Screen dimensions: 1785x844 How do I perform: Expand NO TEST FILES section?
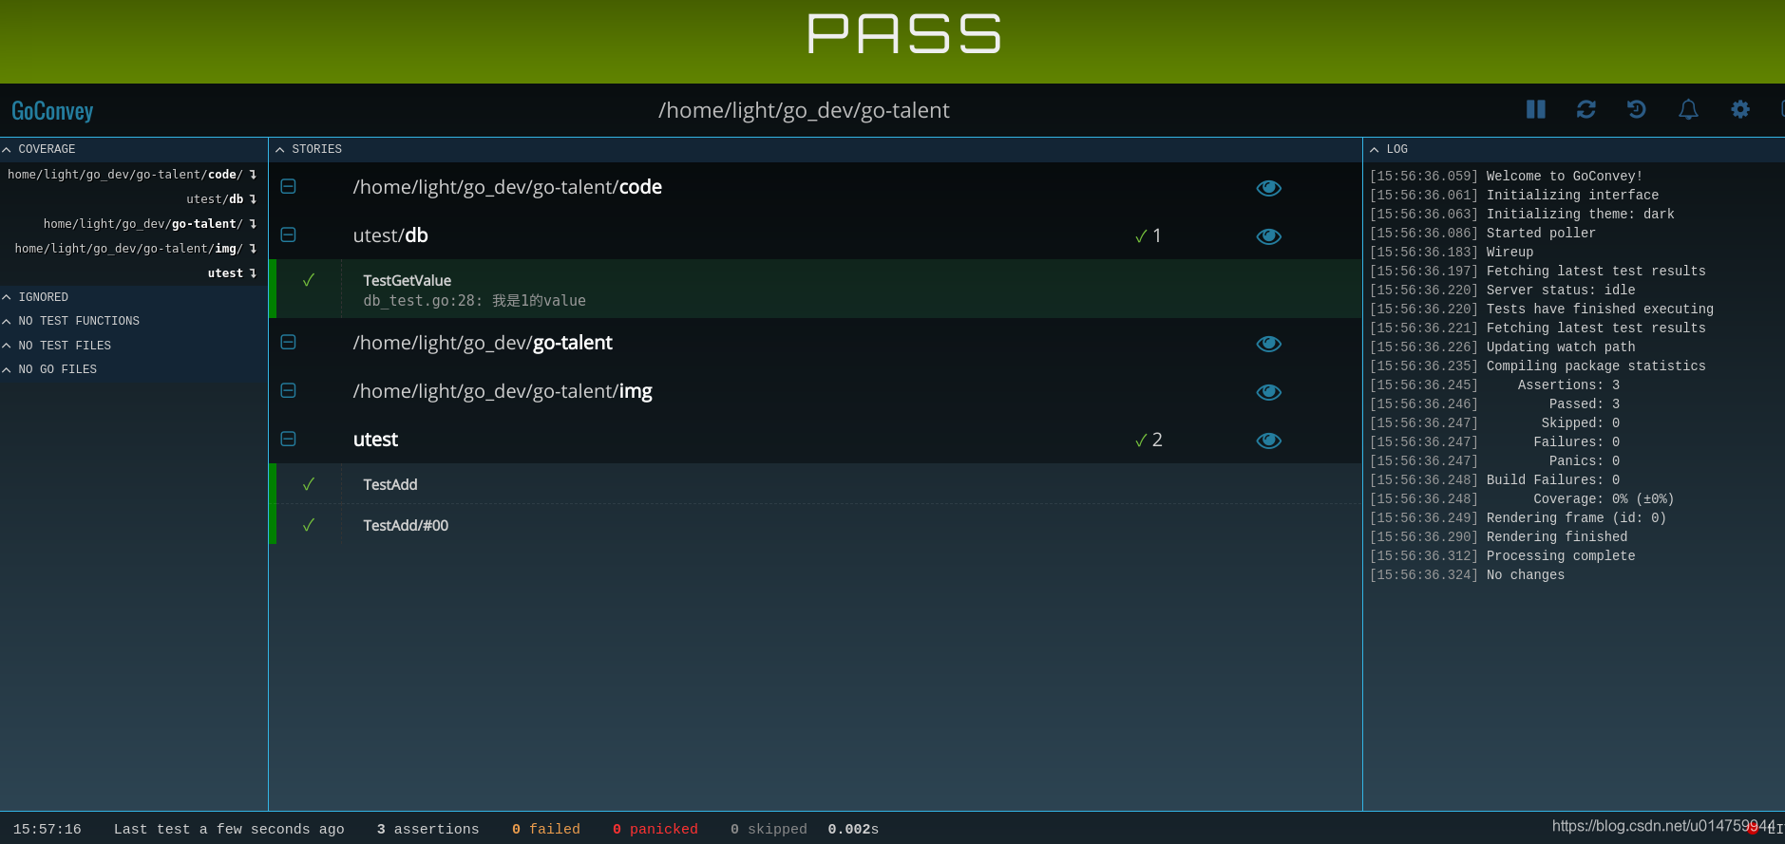pos(56,346)
